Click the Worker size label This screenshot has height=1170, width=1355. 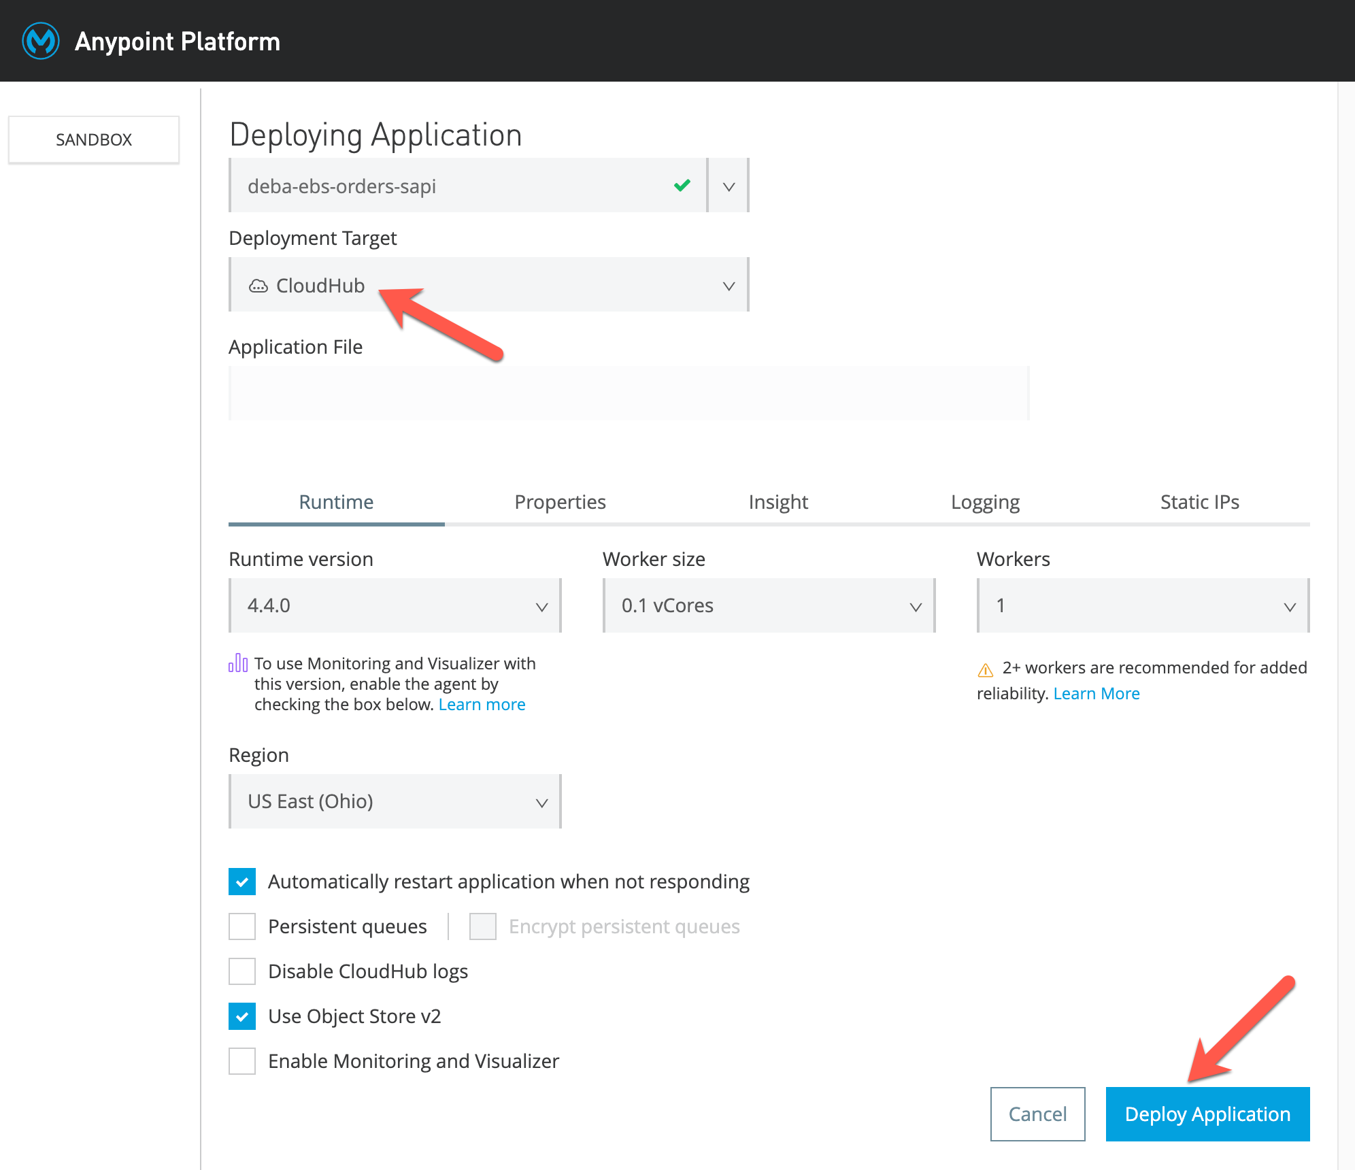coord(654,559)
